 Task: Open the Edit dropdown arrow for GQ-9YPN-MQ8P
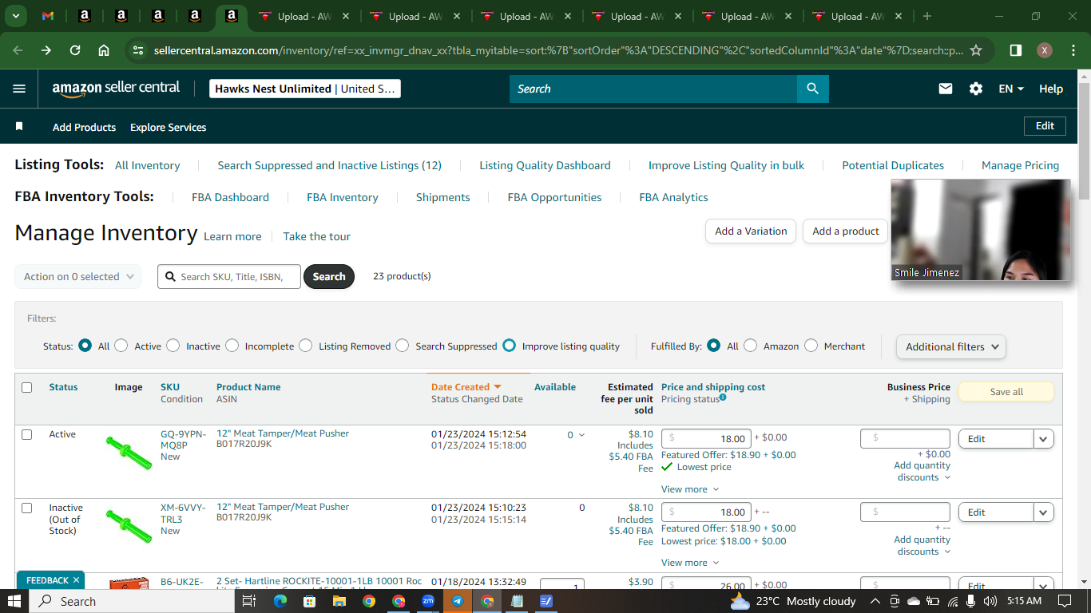click(x=1044, y=439)
